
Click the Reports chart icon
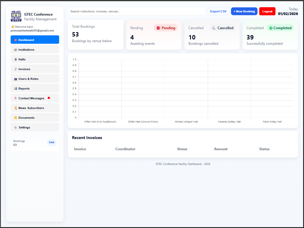pyautogui.click(x=16, y=89)
